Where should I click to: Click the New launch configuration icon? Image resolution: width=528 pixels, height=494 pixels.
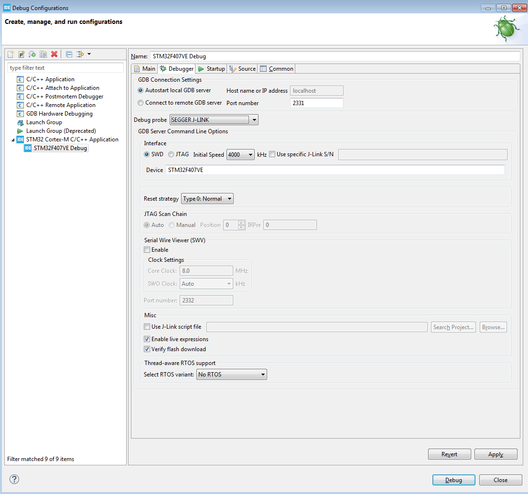(x=11, y=54)
